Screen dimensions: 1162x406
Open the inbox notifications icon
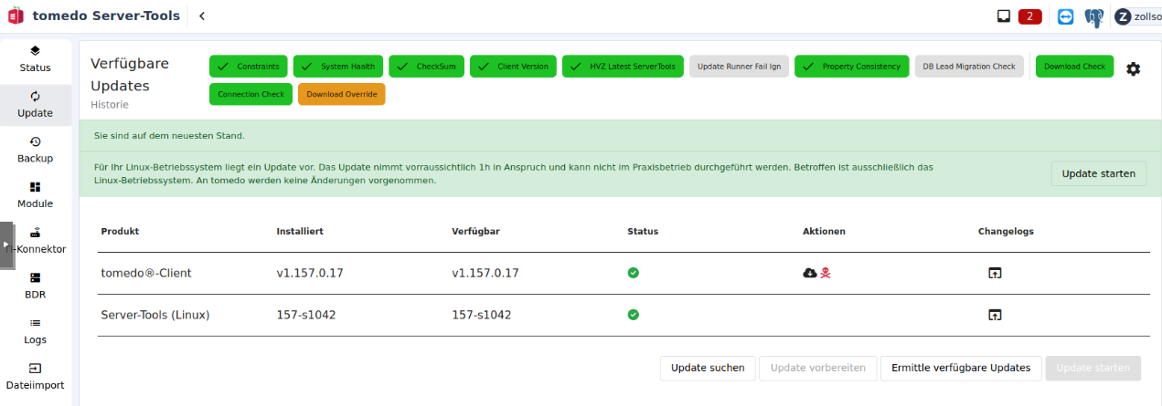(x=1003, y=16)
